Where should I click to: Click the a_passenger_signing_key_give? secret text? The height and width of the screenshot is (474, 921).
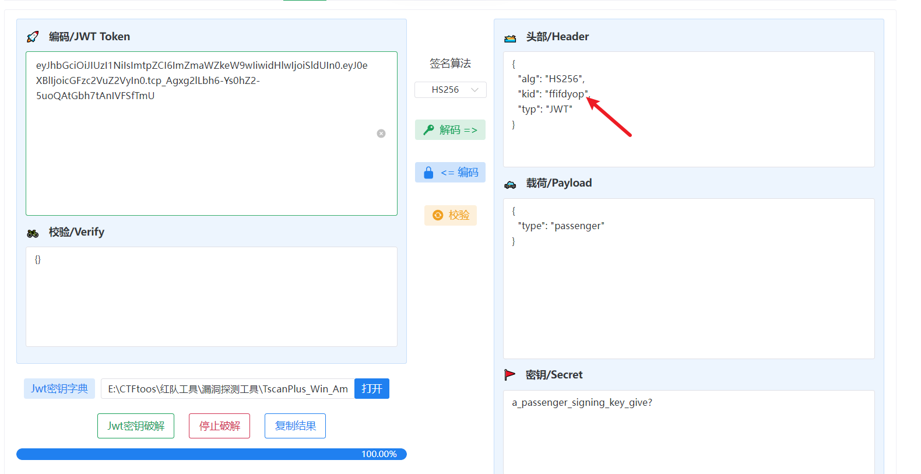[582, 403]
